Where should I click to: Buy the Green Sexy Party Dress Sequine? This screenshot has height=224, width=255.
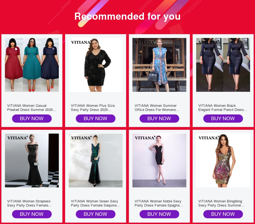click(x=96, y=214)
